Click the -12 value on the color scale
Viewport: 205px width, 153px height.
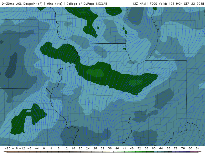(22, 148)
